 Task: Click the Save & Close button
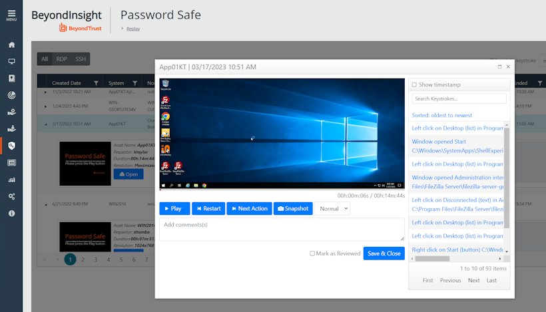(384, 253)
